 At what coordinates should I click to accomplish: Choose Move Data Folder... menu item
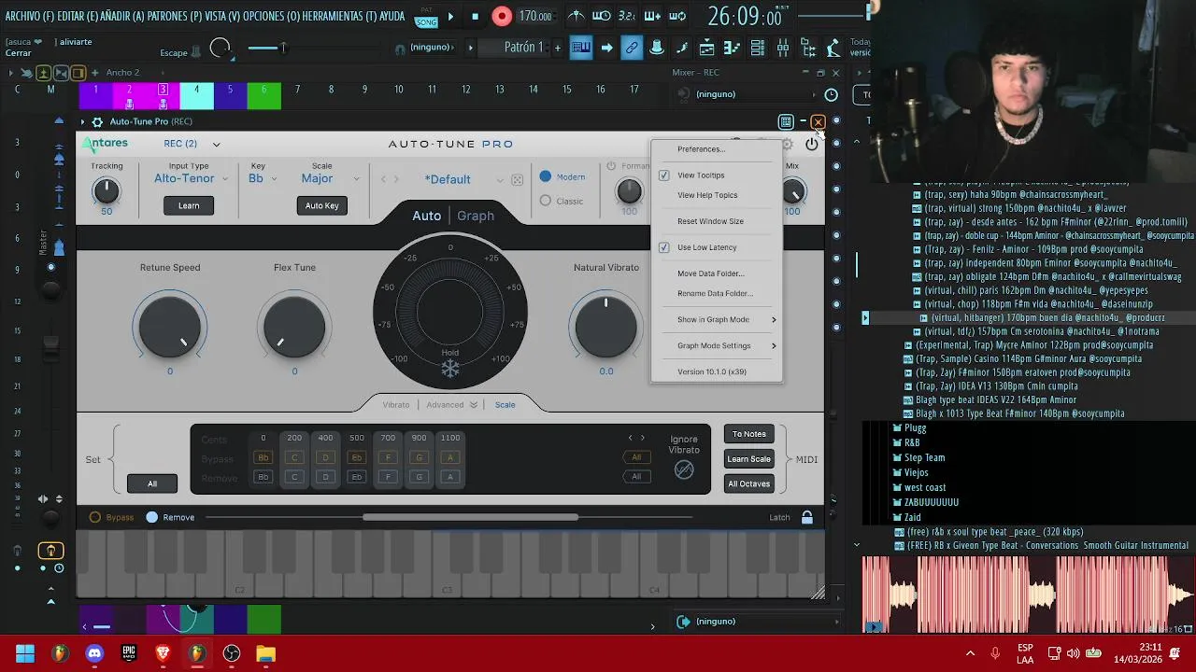tap(711, 273)
